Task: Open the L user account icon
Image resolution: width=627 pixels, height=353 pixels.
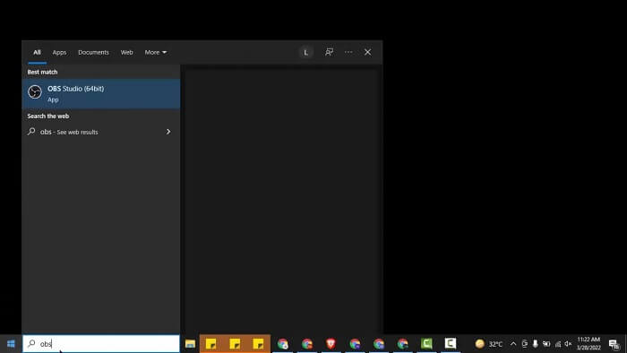Action: [306, 52]
